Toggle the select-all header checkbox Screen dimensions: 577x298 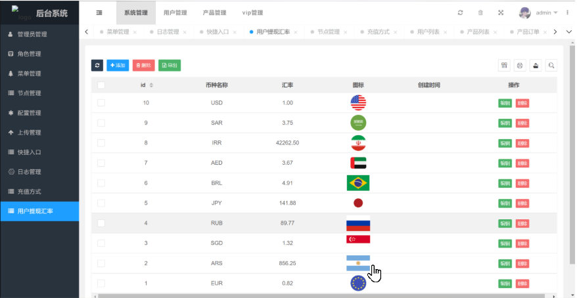coord(101,85)
